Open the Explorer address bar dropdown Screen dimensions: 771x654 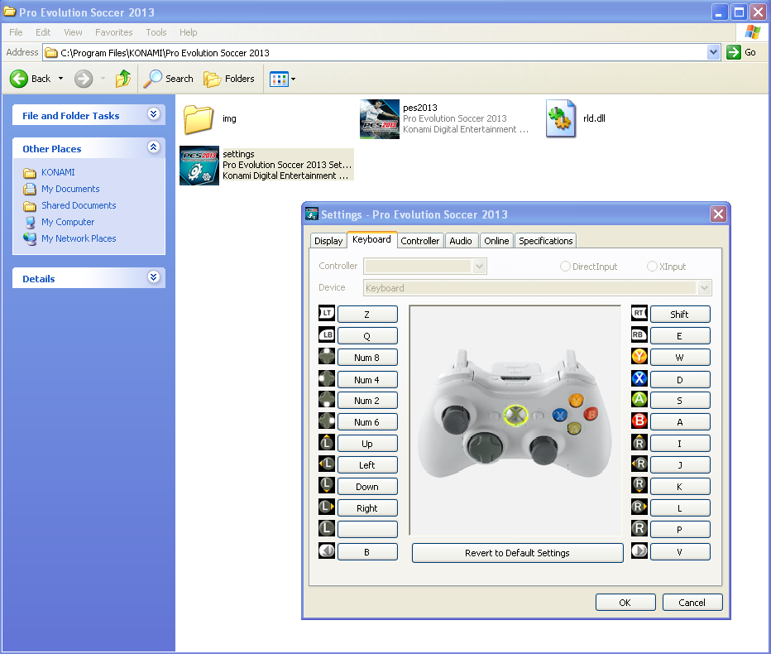(713, 52)
